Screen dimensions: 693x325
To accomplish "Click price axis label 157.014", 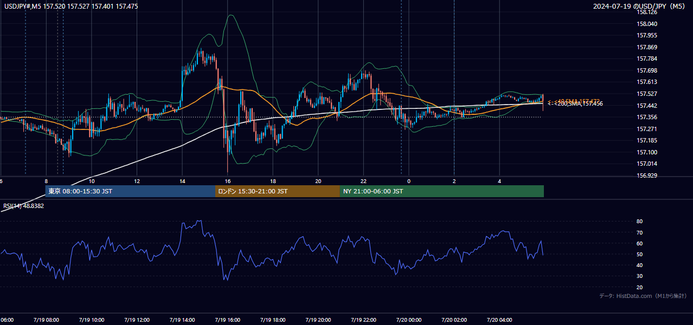I will click(x=647, y=164).
